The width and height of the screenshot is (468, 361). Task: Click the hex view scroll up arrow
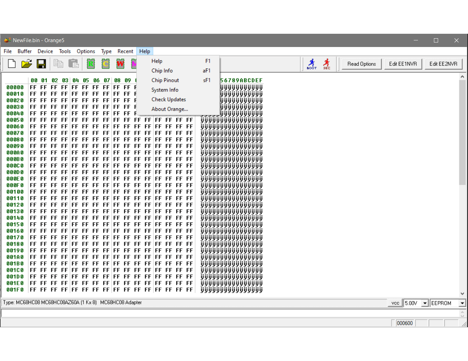[462, 77]
